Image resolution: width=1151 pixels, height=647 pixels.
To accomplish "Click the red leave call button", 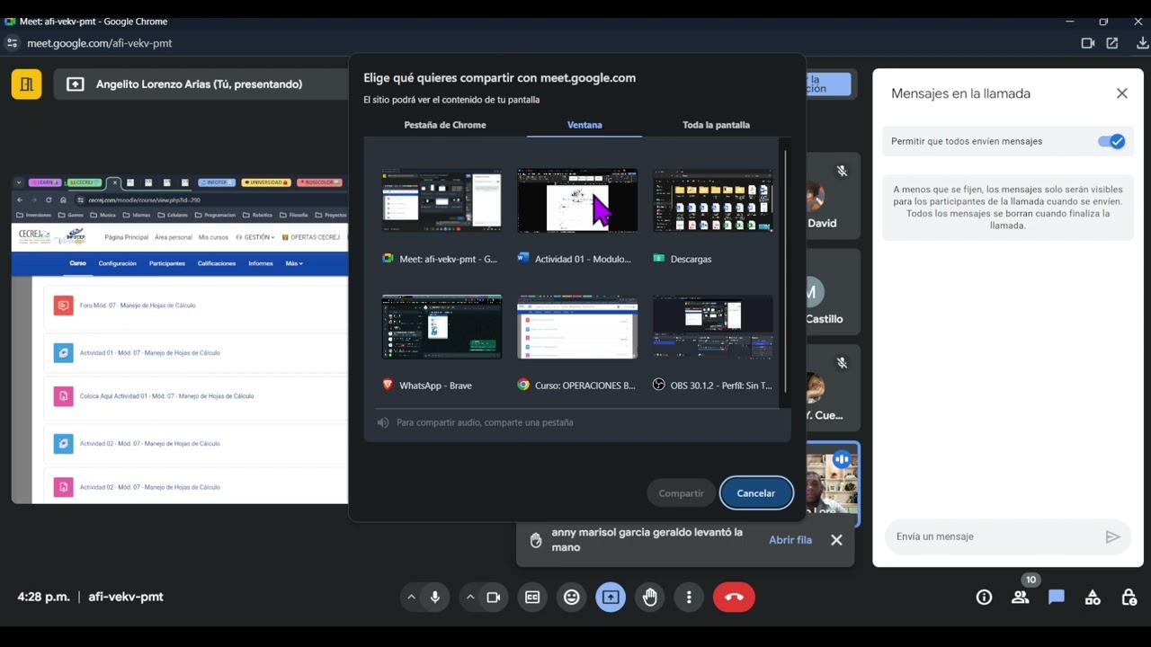I will click(x=734, y=598).
